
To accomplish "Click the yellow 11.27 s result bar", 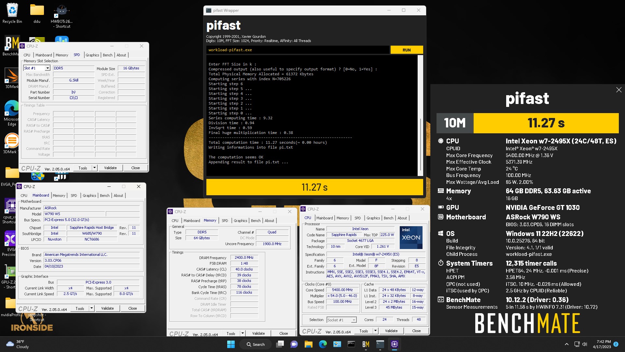I will click(314, 187).
